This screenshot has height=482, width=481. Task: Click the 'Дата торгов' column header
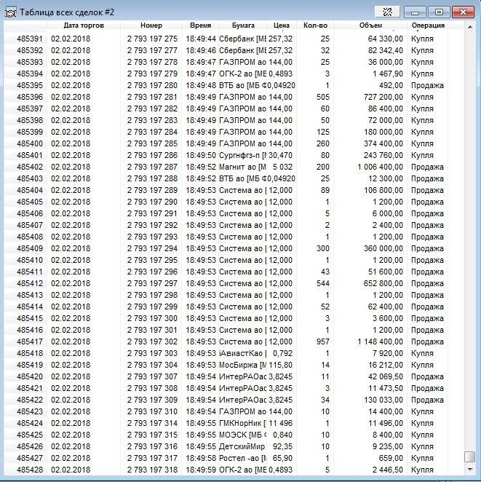click(x=84, y=25)
